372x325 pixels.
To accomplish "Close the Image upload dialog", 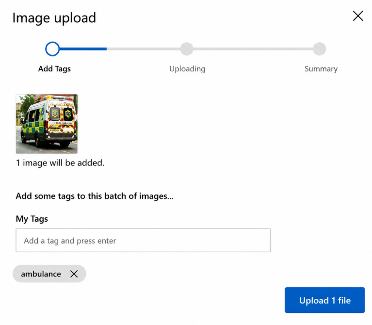I will point(358,16).
